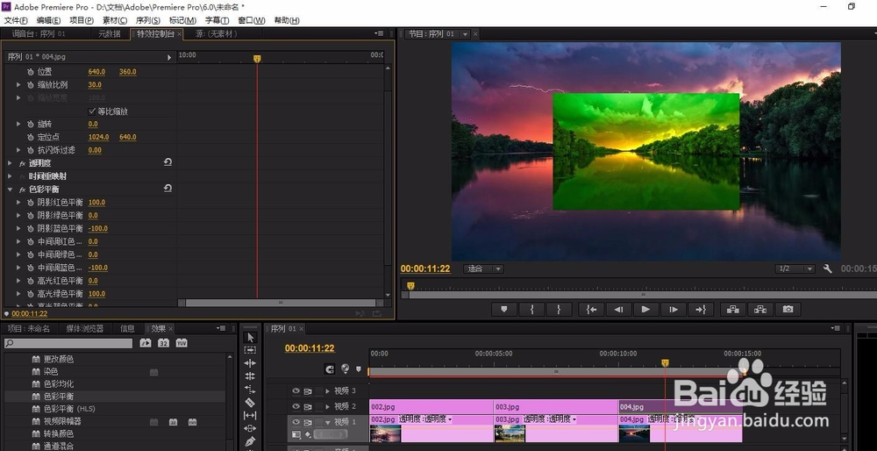Select the Slide tool

click(x=250, y=428)
